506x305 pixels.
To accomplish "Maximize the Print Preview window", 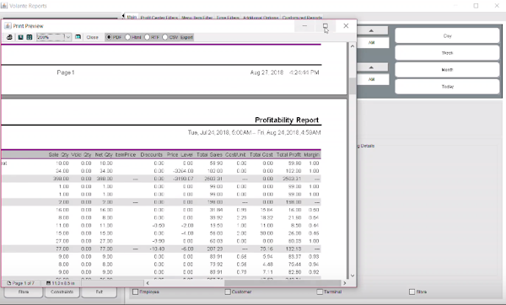I will [326, 26].
